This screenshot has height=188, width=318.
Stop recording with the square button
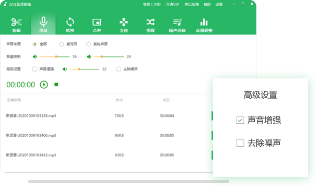click(56, 85)
